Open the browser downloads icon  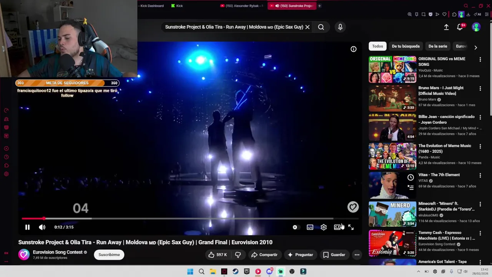468,14
